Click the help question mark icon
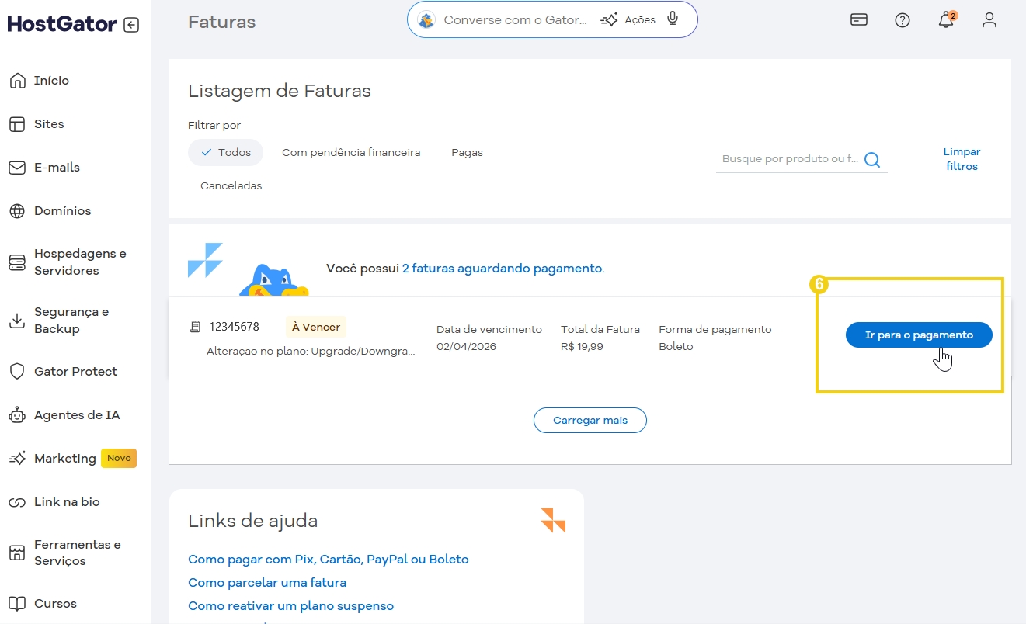Viewport: 1026px width, 624px height. tap(903, 20)
